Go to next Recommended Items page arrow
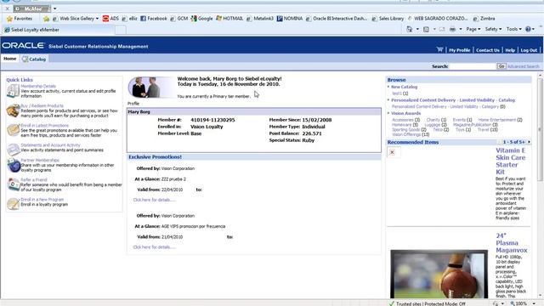Screen dimensions: 544x306 pos(529,142)
